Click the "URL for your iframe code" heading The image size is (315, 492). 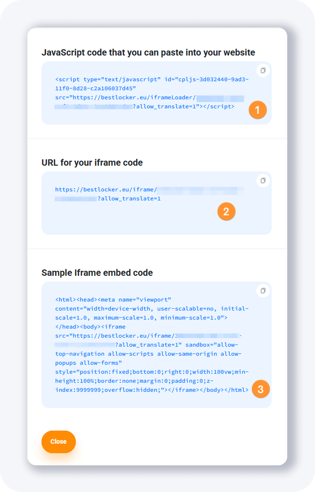92,162
